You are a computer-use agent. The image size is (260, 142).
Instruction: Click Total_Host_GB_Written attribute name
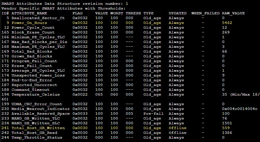click(x=38, y=129)
